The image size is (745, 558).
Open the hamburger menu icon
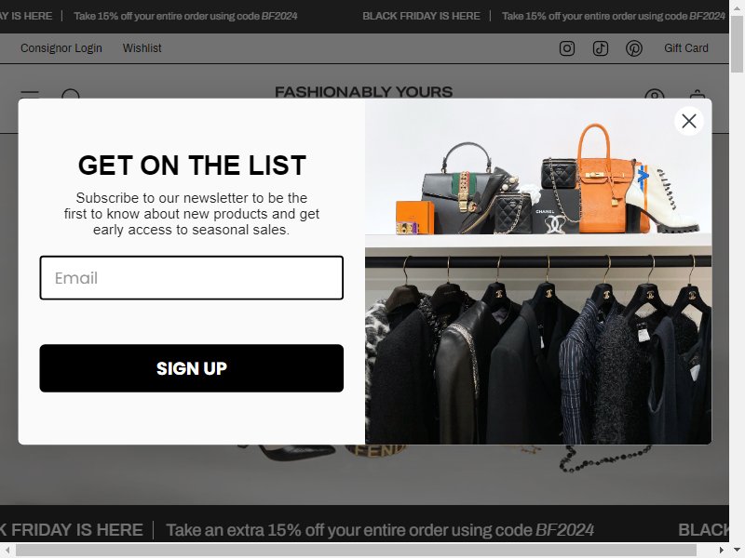pyautogui.click(x=30, y=95)
